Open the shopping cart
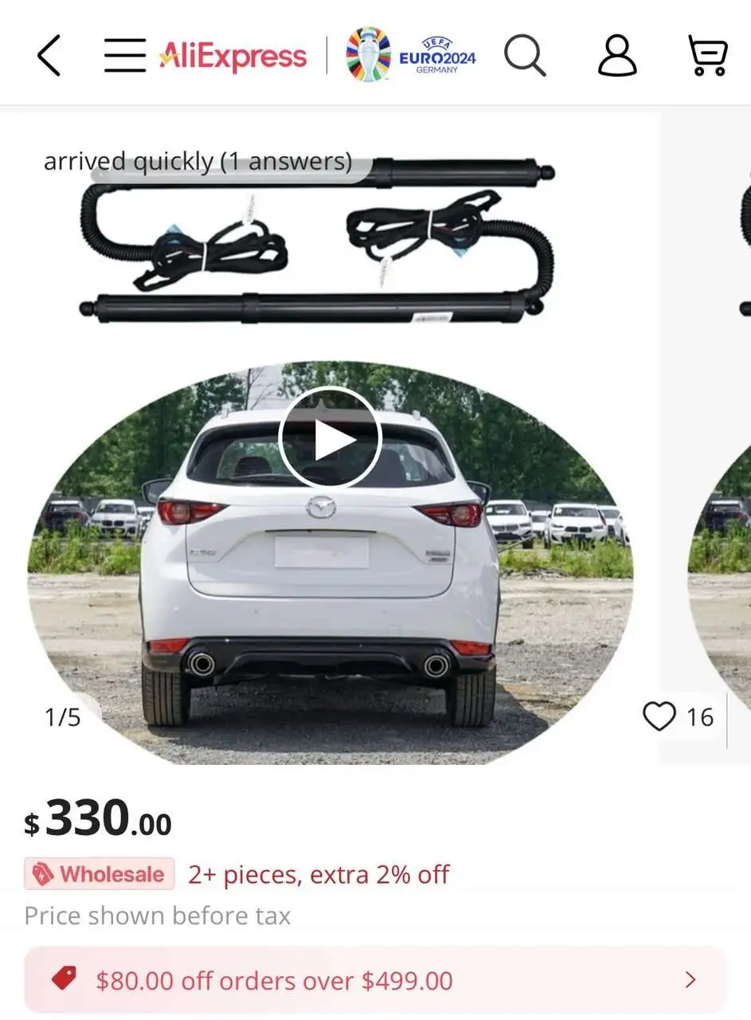 point(708,56)
